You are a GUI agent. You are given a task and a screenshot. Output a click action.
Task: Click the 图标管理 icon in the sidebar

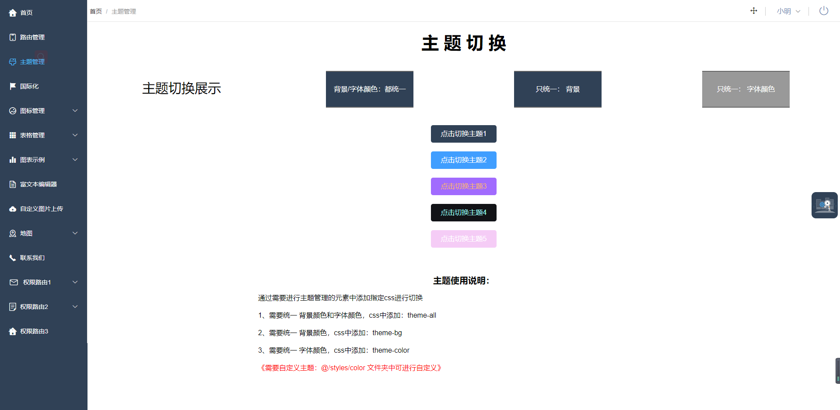point(13,111)
